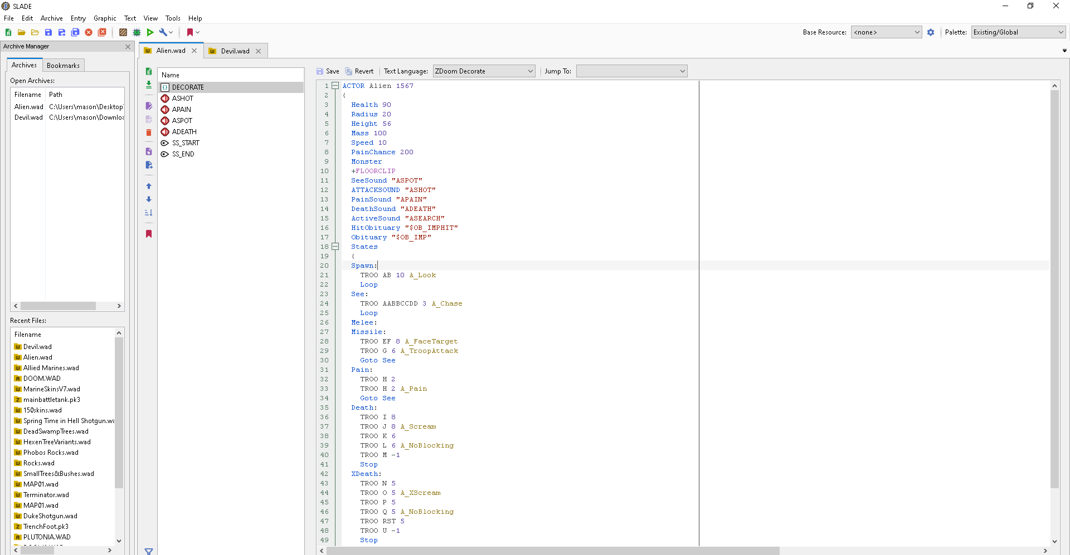Move entry down arrow icon
Image resolution: width=1070 pixels, height=555 pixels.
[149, 199]
